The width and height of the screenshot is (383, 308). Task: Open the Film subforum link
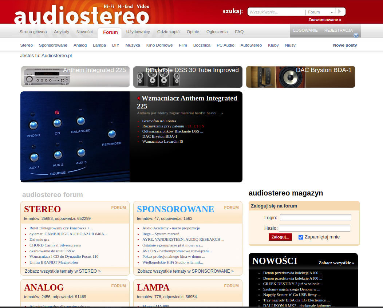tap(183, 45)
